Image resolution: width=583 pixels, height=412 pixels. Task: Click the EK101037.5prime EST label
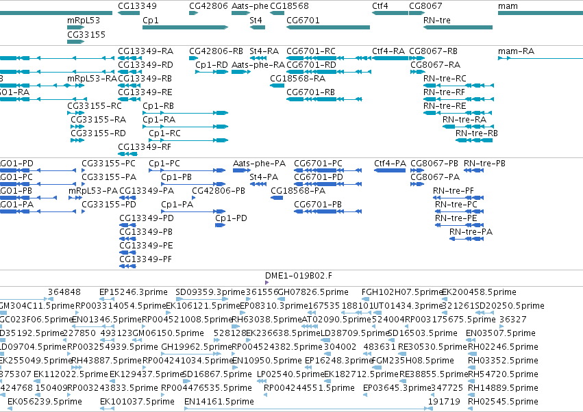coord(137,402)
